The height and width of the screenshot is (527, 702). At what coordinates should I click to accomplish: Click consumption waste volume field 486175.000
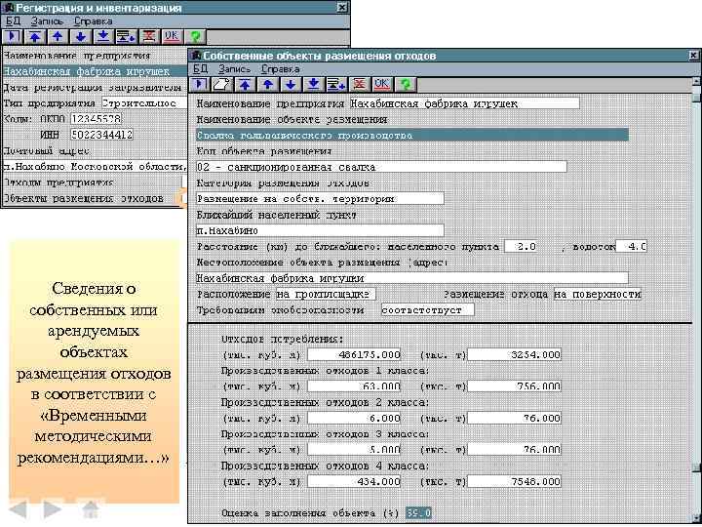click(354, 355)
